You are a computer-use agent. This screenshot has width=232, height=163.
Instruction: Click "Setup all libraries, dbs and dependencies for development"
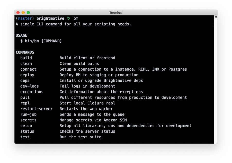click(x=126, y=126)
